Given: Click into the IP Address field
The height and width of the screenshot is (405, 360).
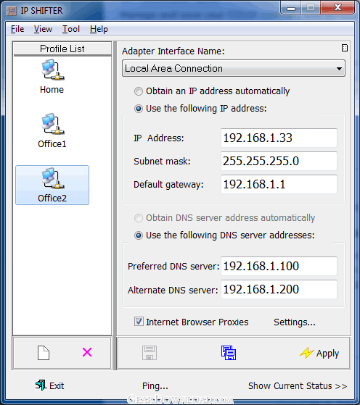Looking at the screenshot, I should [279, 138].
